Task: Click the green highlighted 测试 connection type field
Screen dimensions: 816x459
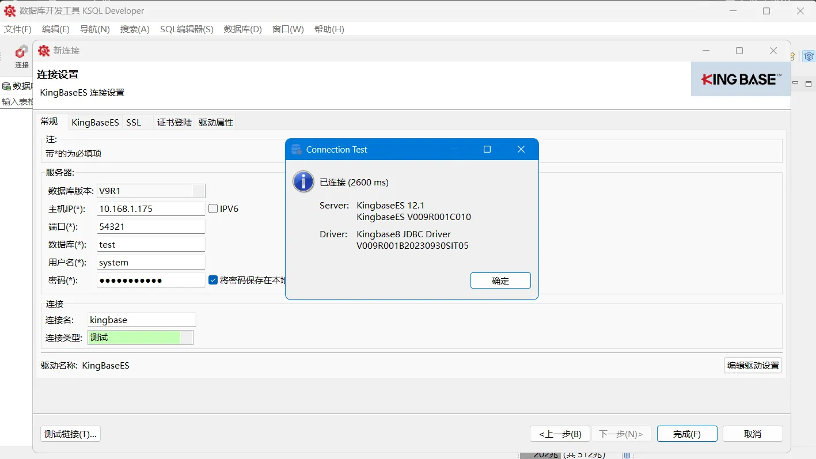Action: pos(134,337)
